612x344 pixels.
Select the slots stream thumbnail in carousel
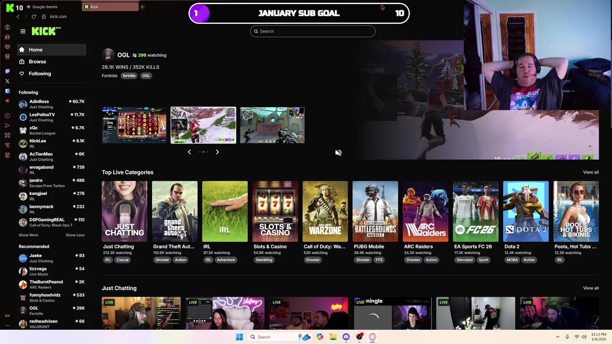click(x=134, y=125)
